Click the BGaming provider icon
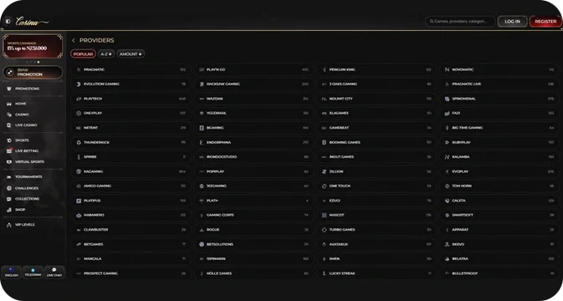This screenshot has height=301, width=563. click(202, 128)
